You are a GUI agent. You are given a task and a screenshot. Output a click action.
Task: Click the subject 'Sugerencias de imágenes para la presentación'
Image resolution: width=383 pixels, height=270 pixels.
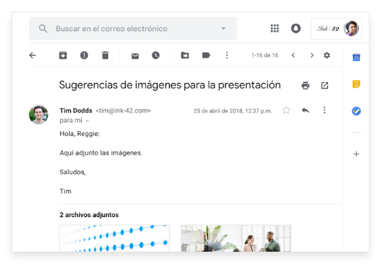[170, 85]
